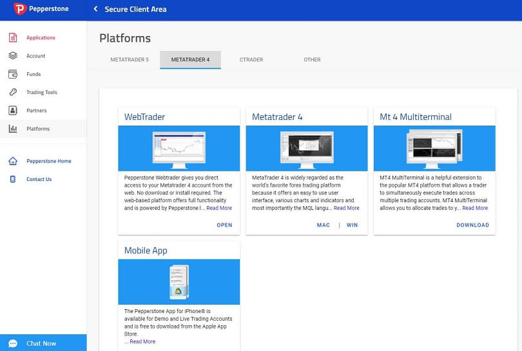
Task: Click Read More in Metatrader 4 description
Action: click(x=347, y=208)
